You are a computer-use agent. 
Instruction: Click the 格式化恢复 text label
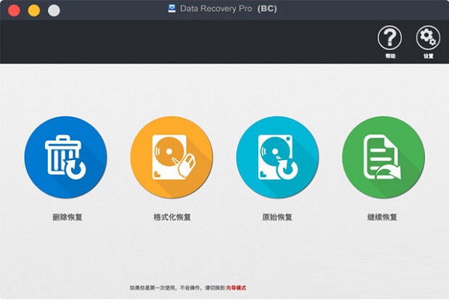pyautogui.click(x=172, y=217)
